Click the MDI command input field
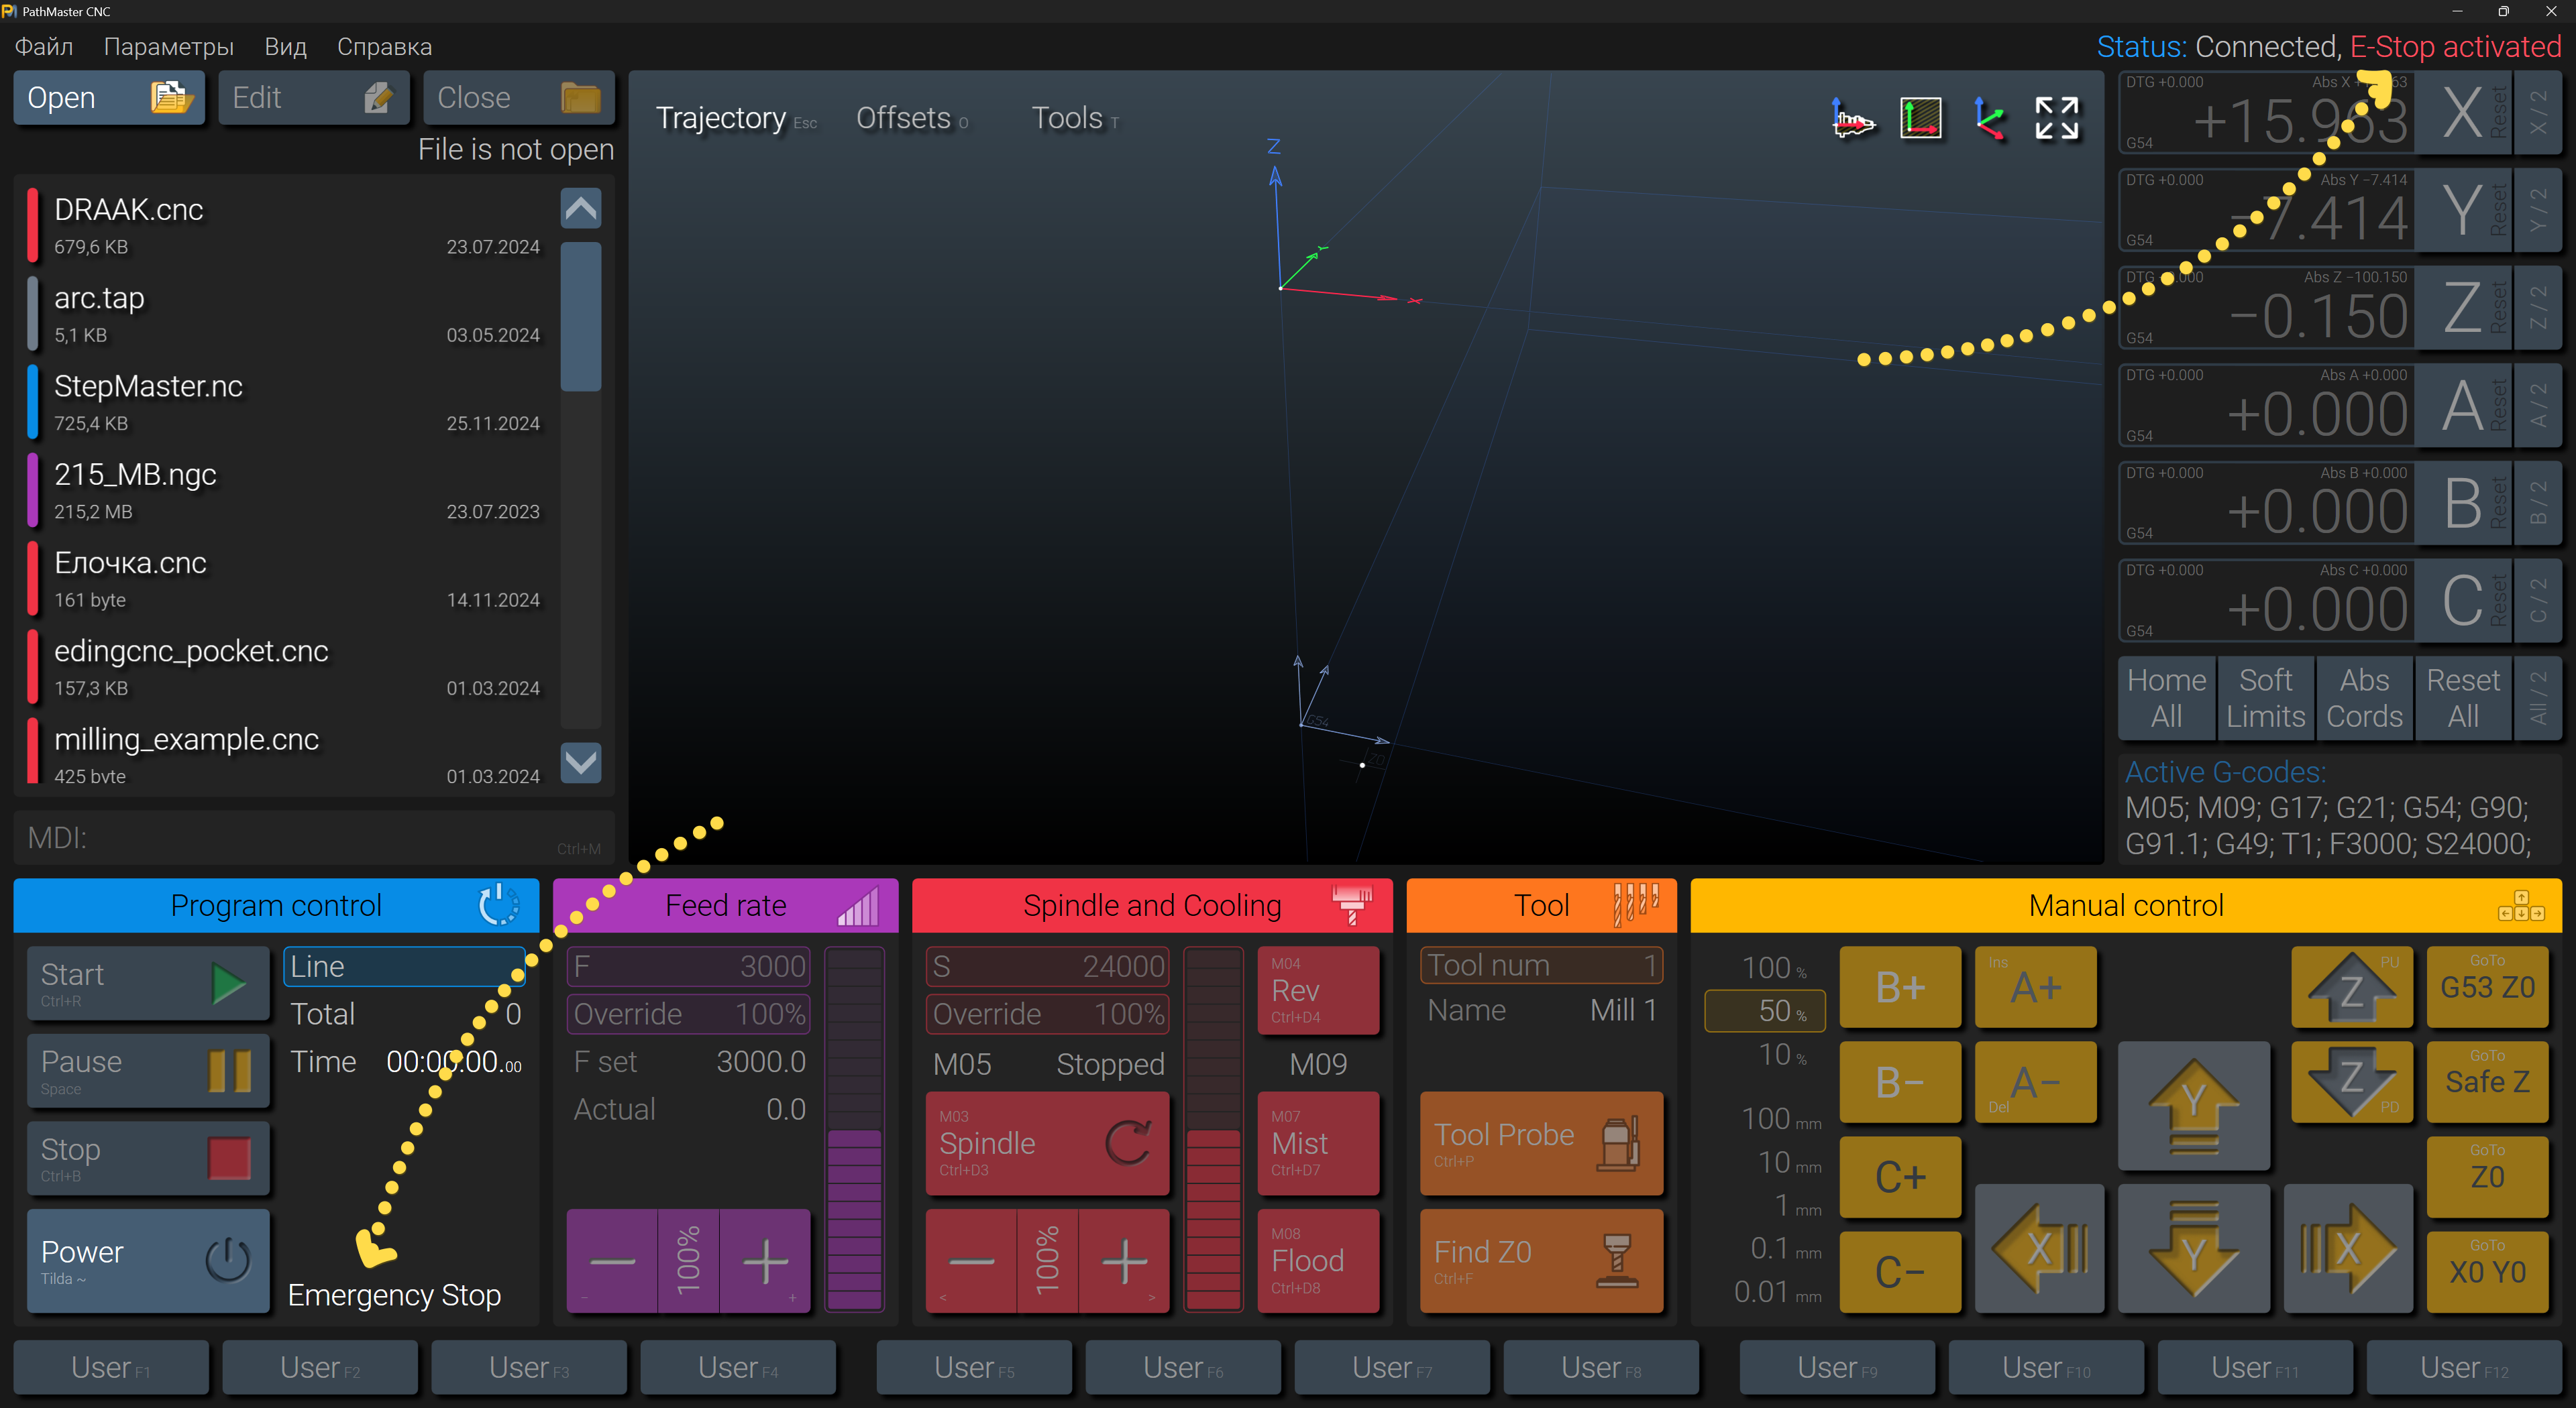Screen dimensions: 2576x1408 (314, 837)
